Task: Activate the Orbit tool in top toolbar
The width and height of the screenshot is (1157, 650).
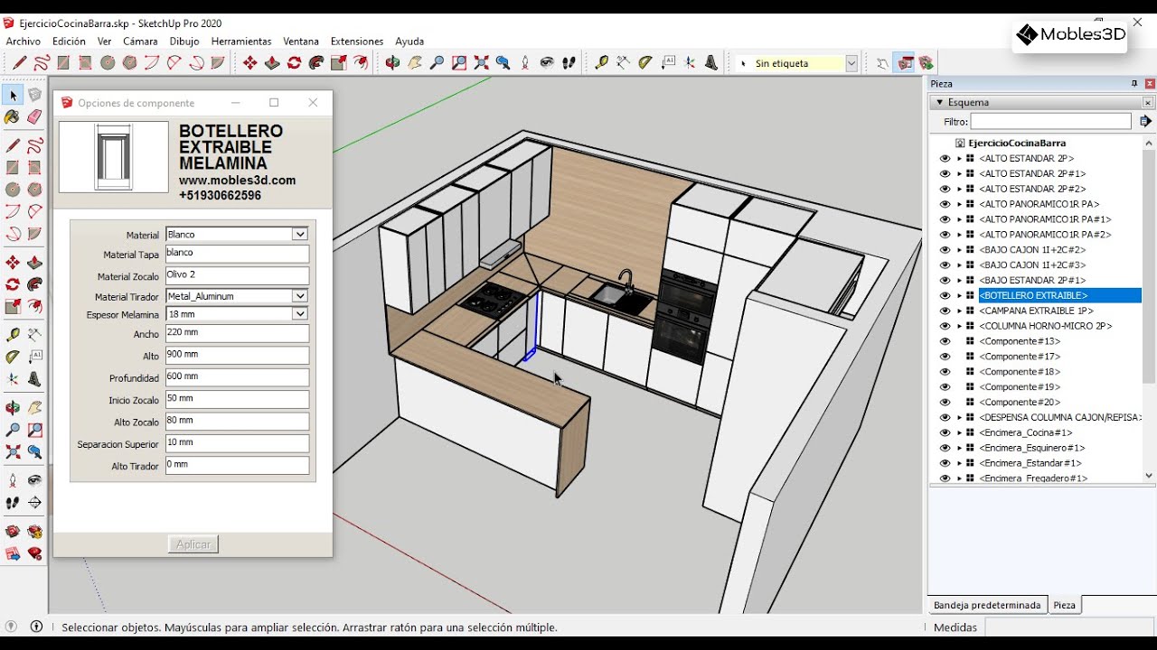Action: [x=392, y=63]
